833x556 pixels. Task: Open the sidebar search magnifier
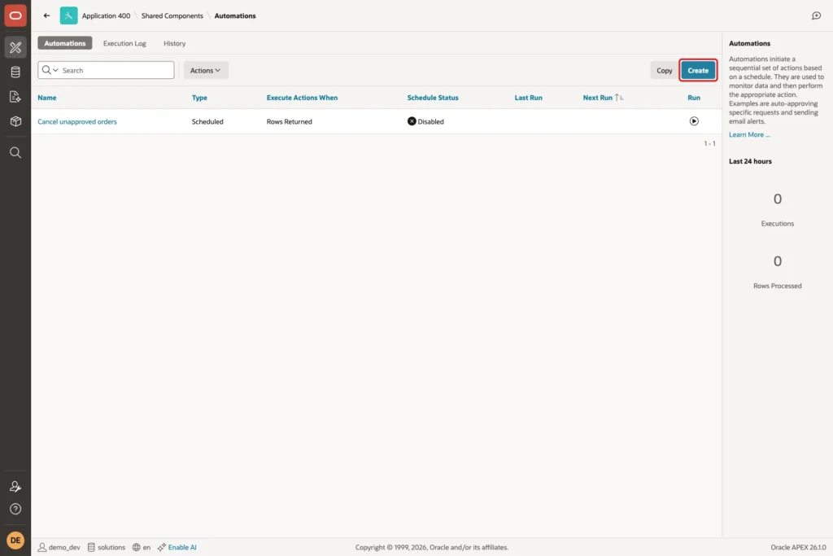click(x=15, y=152)
